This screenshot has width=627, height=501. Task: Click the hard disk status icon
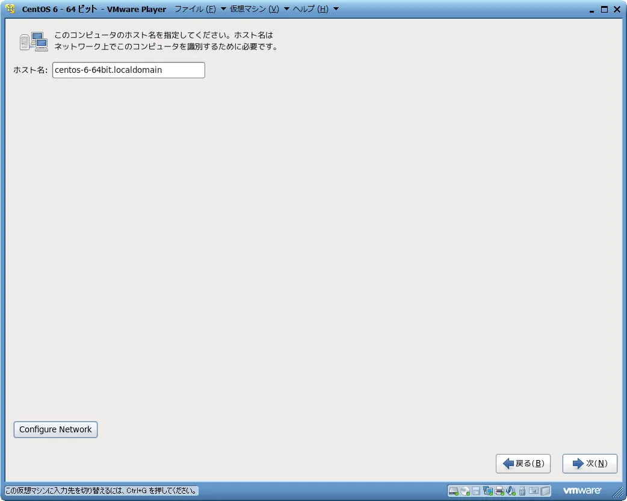coord(453,491)
